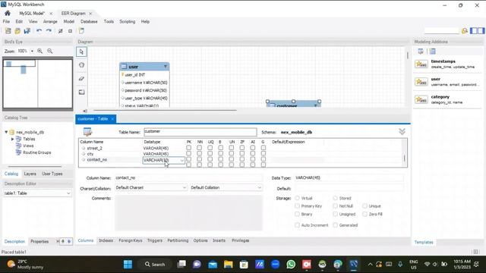Check AI for contact_no column
This screenshot has width=486, height=273.
click(x=253, y=159)
